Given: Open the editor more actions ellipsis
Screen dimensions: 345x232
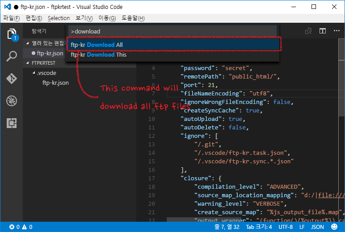Looking at the screenshot, I should (x=337, y=31).
